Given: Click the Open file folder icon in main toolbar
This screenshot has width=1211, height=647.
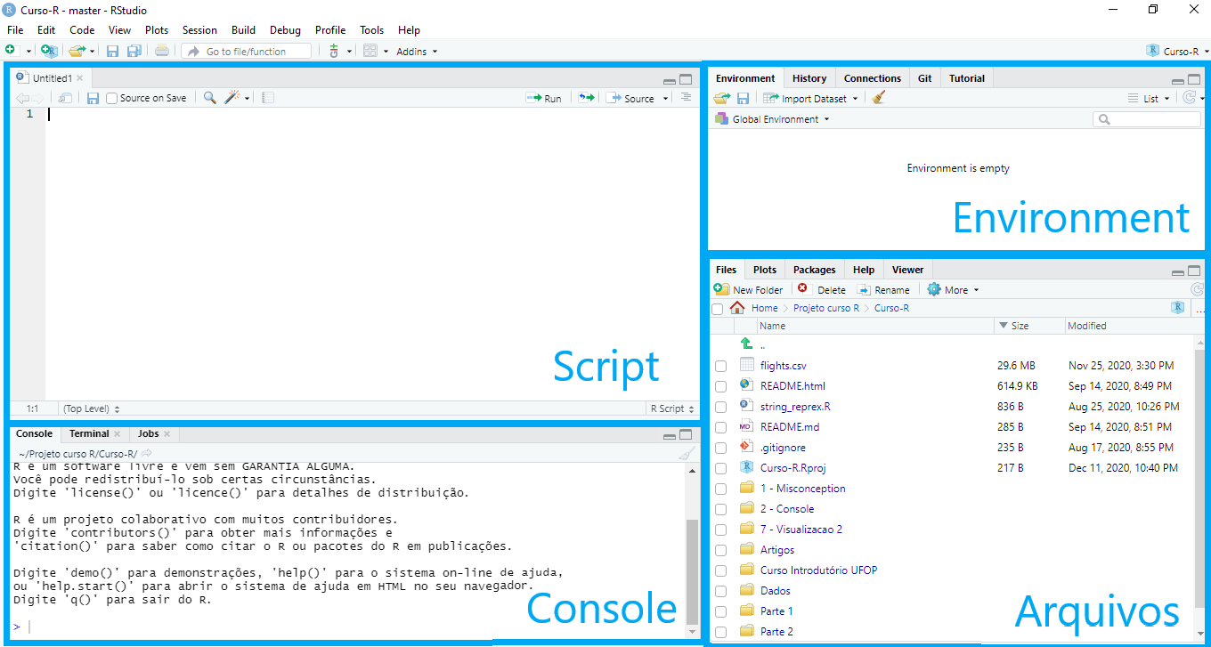Looking at the screenshot, I should pos(77,51).
